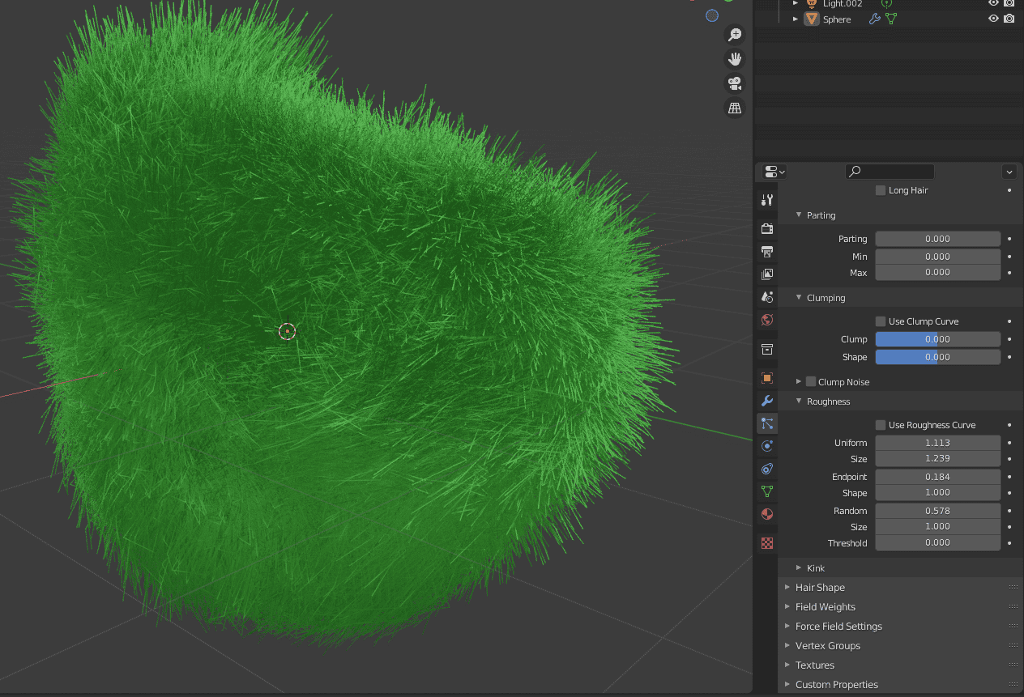Image resolution: width=1024 pixels, height=697 pixels.
Task: Expand the Hair Shape panel
Action: 819,587
